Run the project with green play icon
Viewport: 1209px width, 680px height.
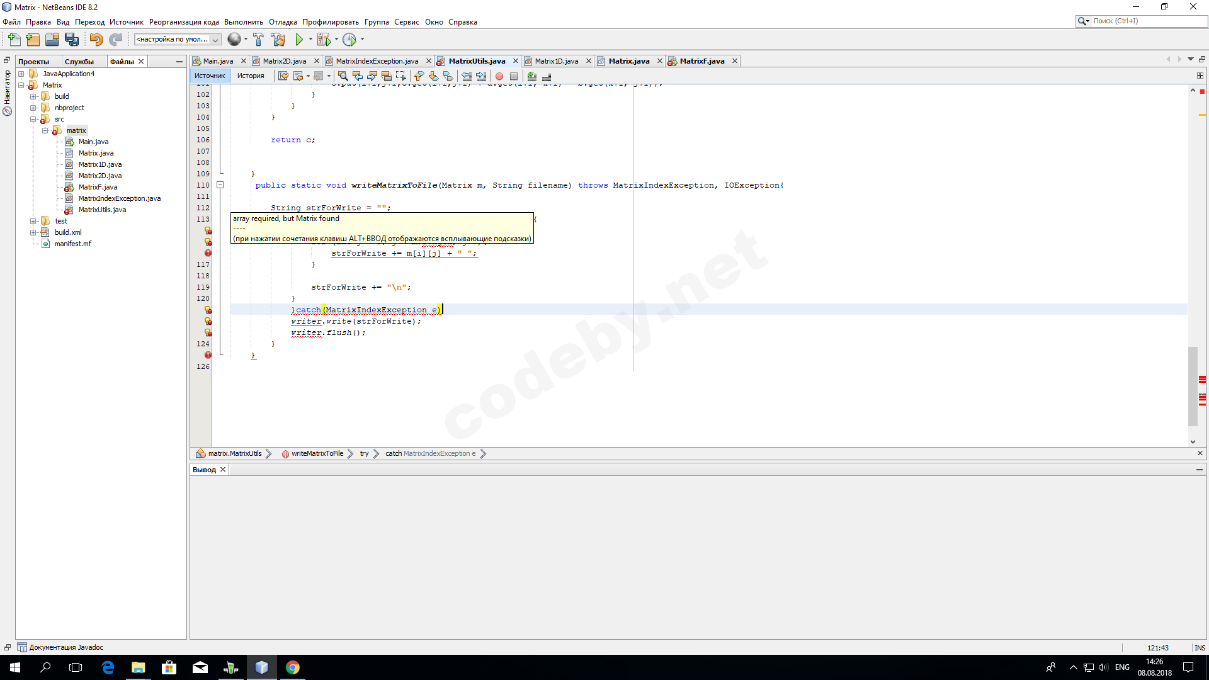click(299, 40)
